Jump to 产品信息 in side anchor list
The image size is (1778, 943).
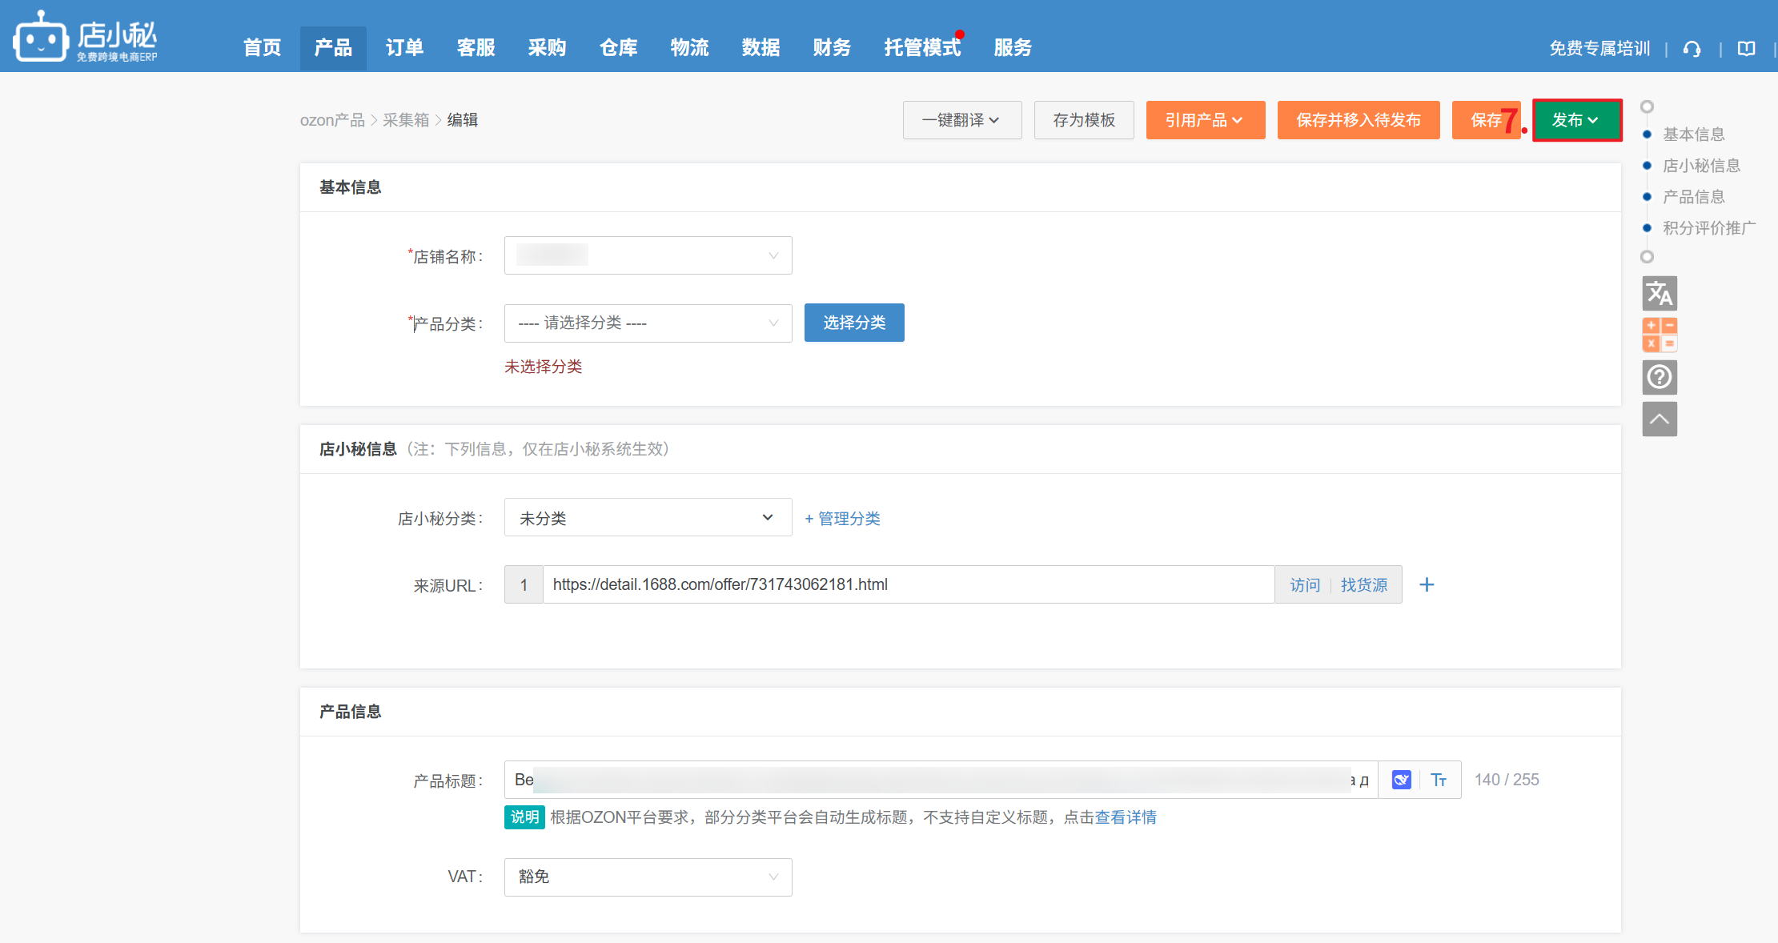point(1693,197)
